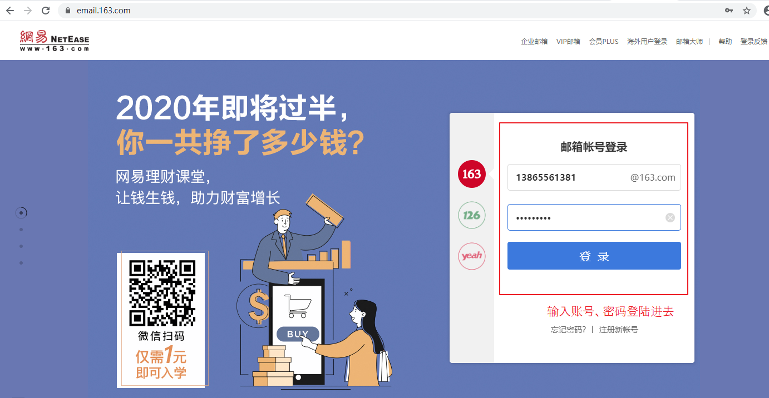Screen dimensions: 769x398
Task: Open VIP邮箱 in top navigation
Action: tap(568, 42)
